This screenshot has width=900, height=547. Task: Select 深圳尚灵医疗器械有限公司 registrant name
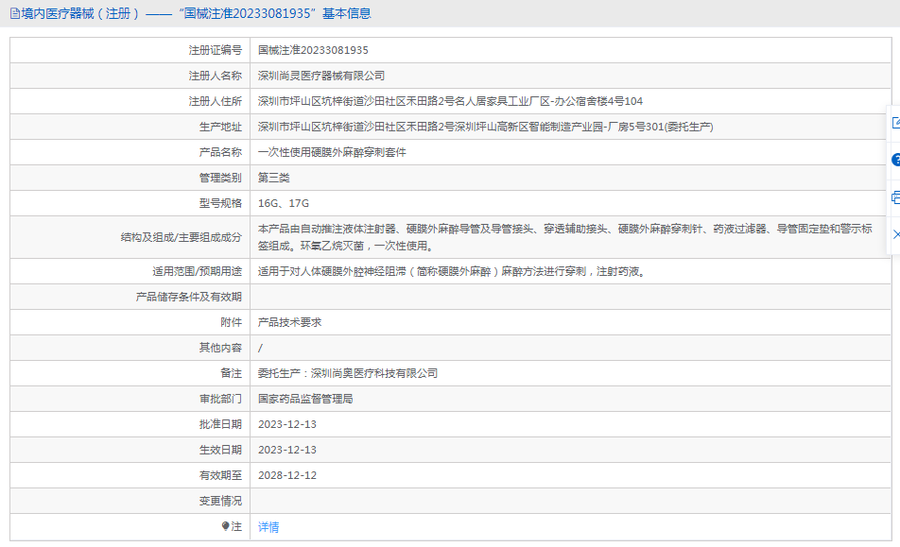click(x=321, y=76)
